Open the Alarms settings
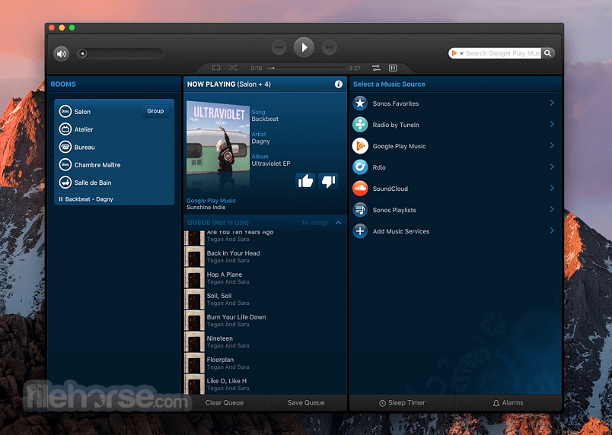The height and width of the screenshot is (435, 612). coord(508,402)
